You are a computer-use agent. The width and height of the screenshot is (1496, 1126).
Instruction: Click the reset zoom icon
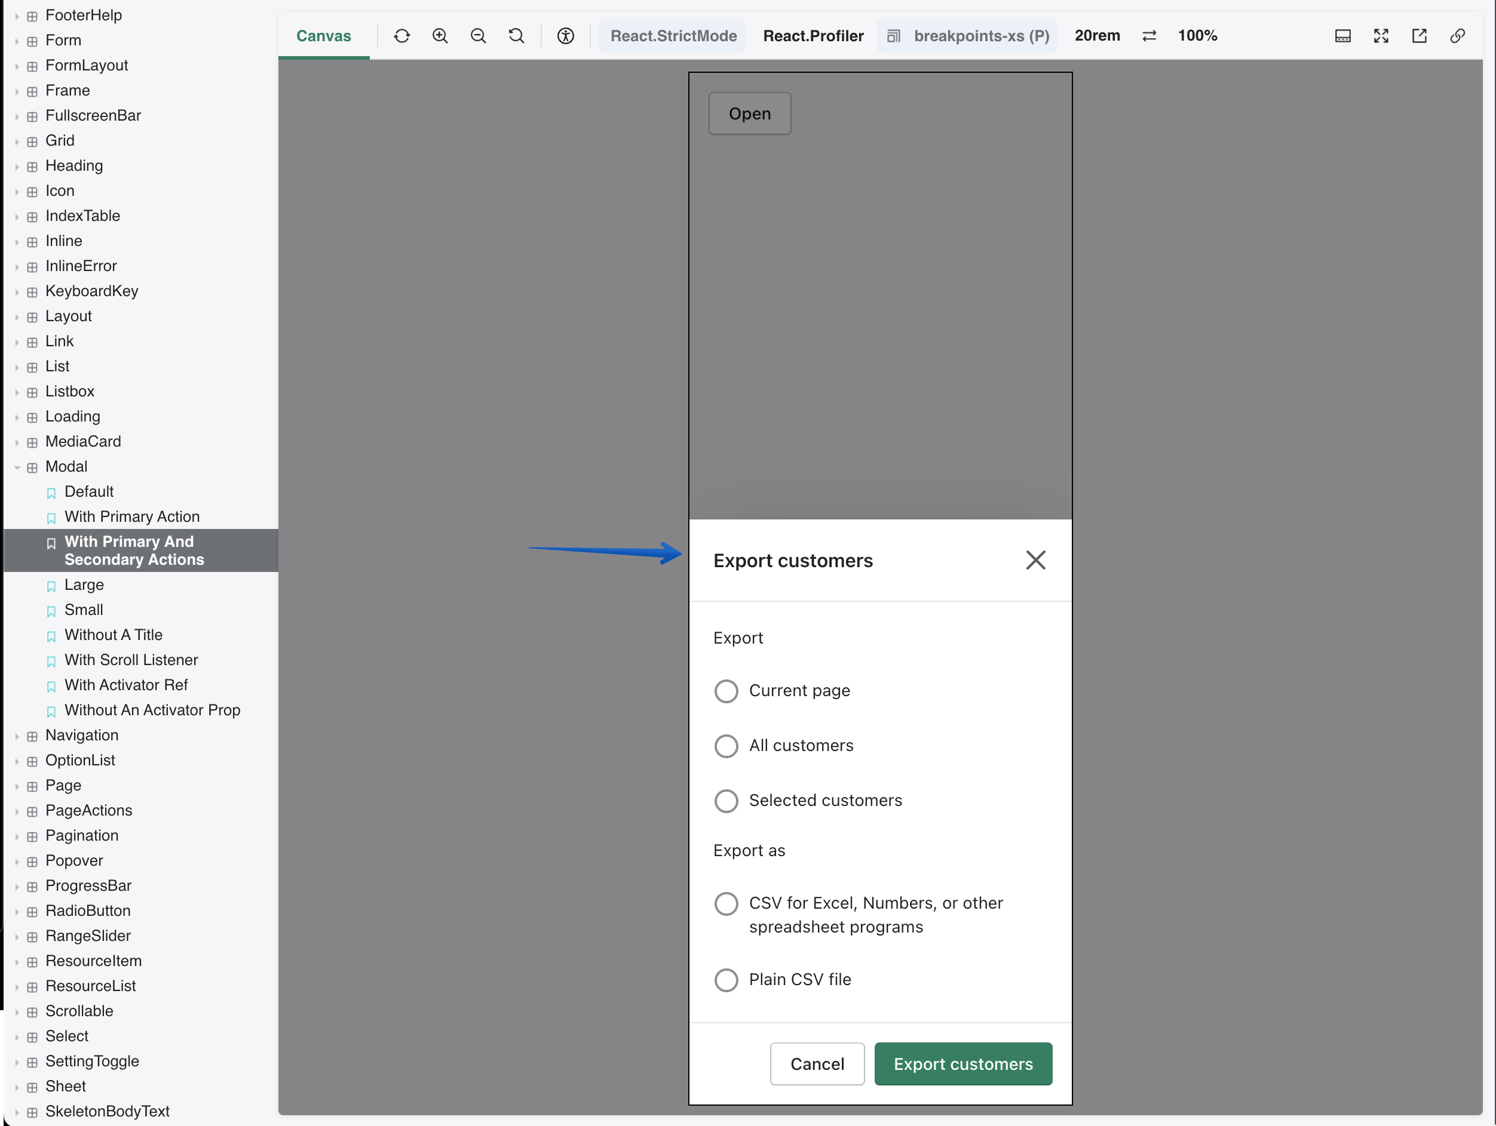(x=517, y=36)
